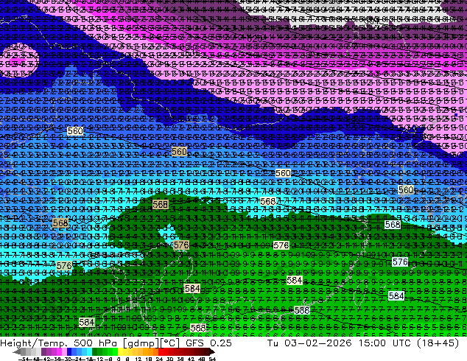Screen dimensions: 467x361
Task: Click the rightmost 584 contour label
Action: pyautogui.click(x=396, y=295)
